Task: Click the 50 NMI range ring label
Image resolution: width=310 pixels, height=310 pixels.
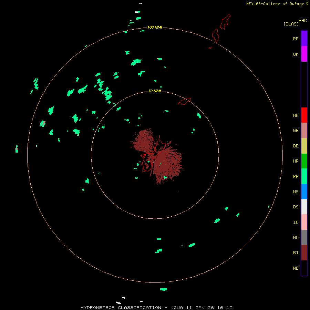Action: pyautogui.click(x=155, y=91)
